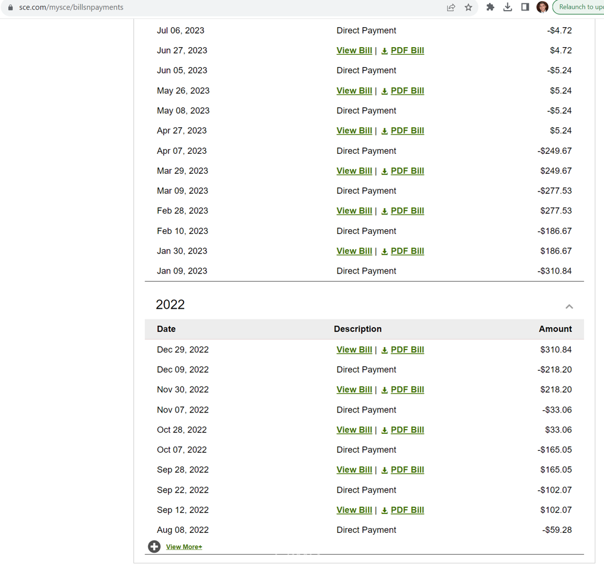604x564 pixels.
Task: Download PDF Bill for Nov 30, 2022
Action: pyautogui.click(x=407, y=390)
